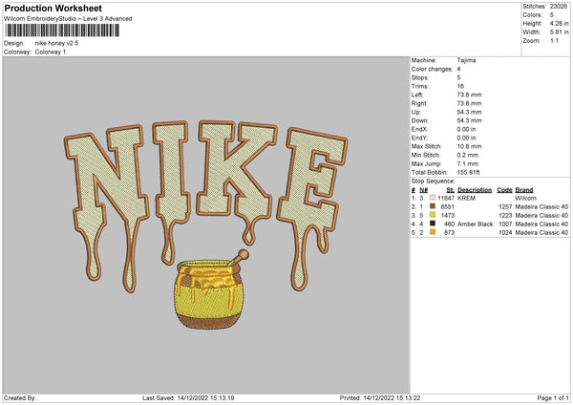The image size is (573, 405).
Task: Click the Trims value 16
Action: (460, 86)
